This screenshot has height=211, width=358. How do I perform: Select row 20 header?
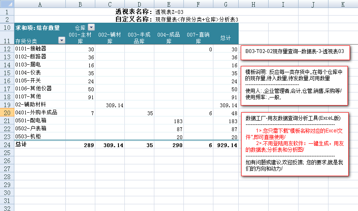(x=7, y=113)
